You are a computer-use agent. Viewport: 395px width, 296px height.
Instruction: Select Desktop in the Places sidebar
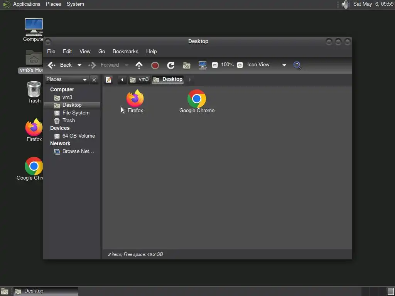coord(72,105)
